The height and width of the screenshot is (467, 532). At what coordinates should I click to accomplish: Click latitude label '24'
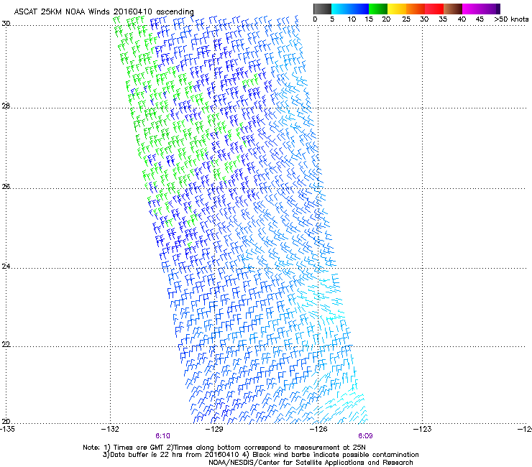coord(6,267)
